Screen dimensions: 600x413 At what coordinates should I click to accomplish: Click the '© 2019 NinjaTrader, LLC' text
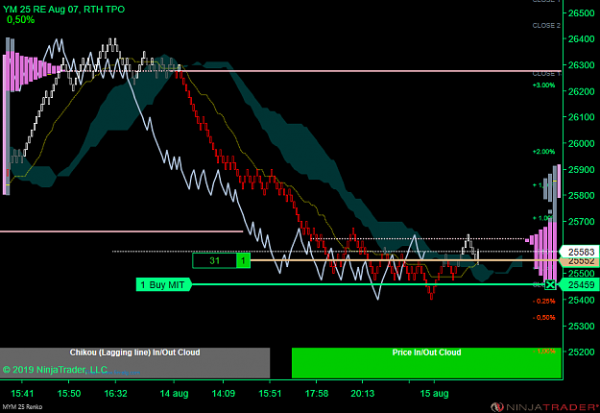tap(55, 370)
